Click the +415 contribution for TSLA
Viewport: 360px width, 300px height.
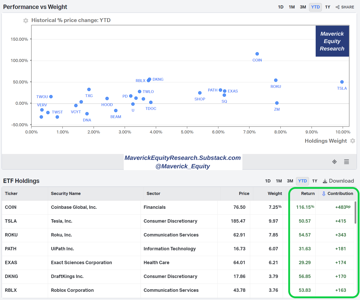coord(341,221)
